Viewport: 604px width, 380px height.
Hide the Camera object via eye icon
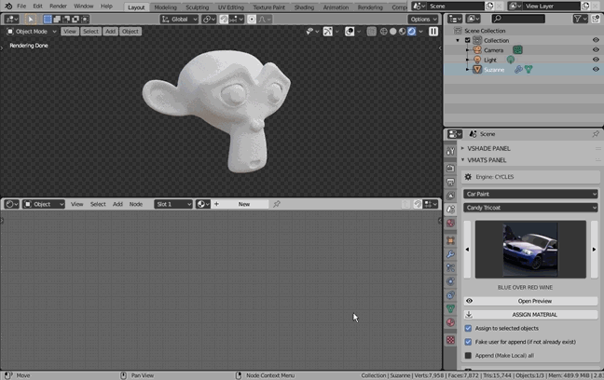(x=596, y=50)
